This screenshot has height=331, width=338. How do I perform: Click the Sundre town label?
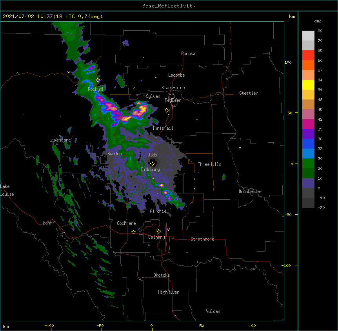click(x=114, y=154)
